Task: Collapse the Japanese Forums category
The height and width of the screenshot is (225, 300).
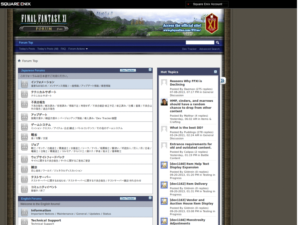Action: (x=150, y=70)
